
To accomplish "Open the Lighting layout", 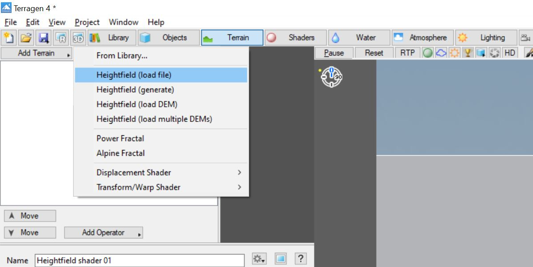I will pos(487,38).
